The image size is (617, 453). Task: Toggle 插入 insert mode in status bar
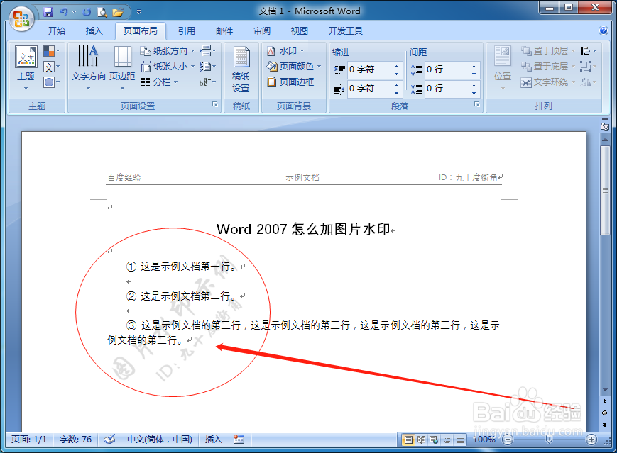coord(213,440)
